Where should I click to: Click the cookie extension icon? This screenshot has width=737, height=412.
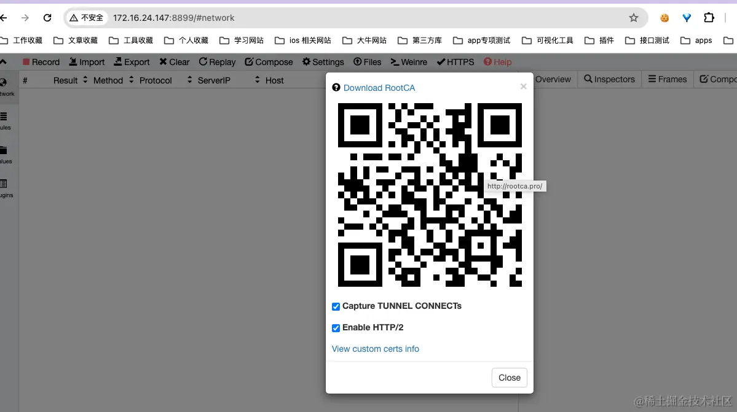[664, 18]
